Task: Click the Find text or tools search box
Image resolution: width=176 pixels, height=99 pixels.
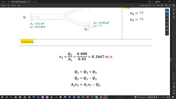Action: click(145, 5)
